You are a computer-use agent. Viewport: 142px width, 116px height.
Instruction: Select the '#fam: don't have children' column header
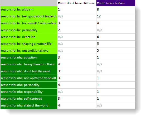(x=77, y=3)
